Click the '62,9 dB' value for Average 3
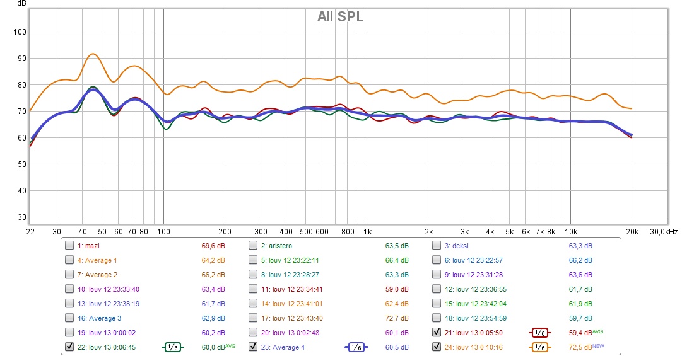 [x=213, y=318]
